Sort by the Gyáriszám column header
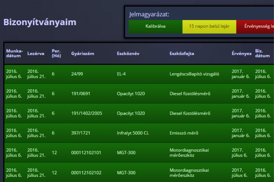The height and width of the screenshot is (182, 274). click(83, 53)
